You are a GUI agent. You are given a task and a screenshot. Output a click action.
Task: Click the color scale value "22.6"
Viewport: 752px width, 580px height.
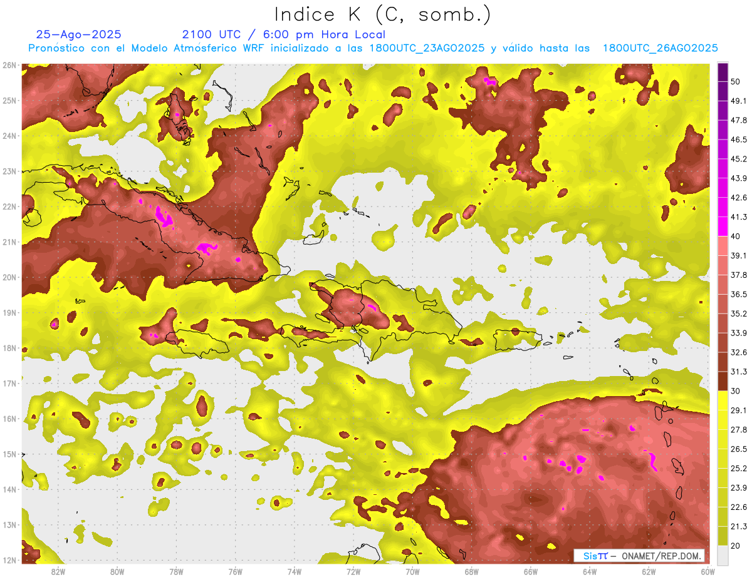(739, 507)
